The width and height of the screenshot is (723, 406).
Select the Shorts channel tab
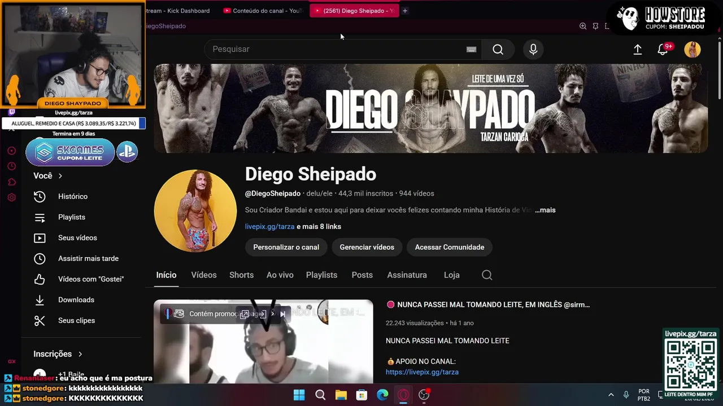241,275
